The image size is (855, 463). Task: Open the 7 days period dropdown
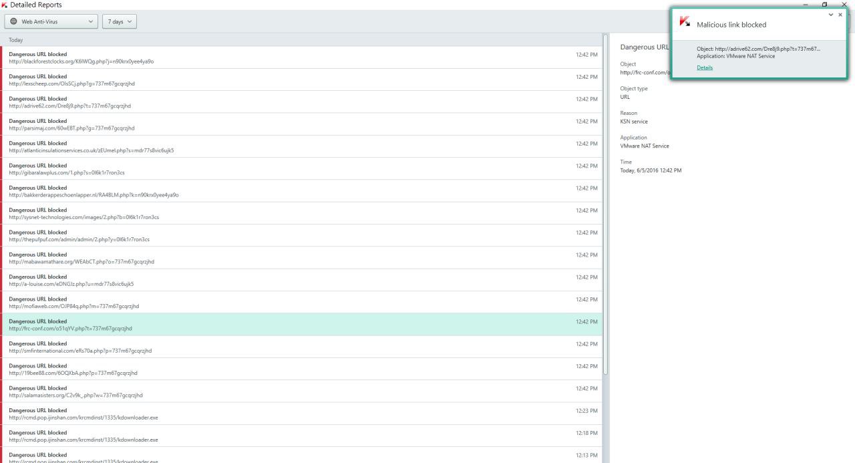(120, 21)
